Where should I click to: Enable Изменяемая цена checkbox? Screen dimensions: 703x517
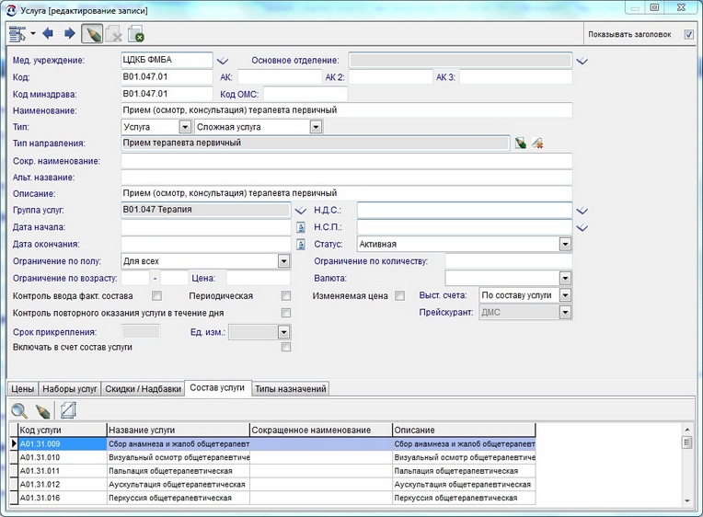click(399, 296)
